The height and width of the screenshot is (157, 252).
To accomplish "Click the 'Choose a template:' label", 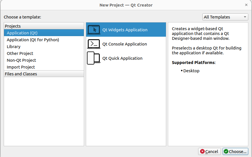I will coord(23,17).
